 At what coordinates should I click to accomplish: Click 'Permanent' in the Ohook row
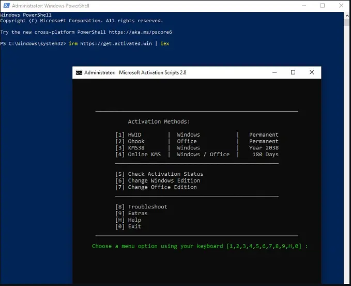tap(264, 141)
